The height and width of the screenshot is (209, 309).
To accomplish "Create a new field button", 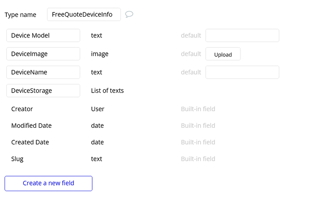I will (48, 183).
